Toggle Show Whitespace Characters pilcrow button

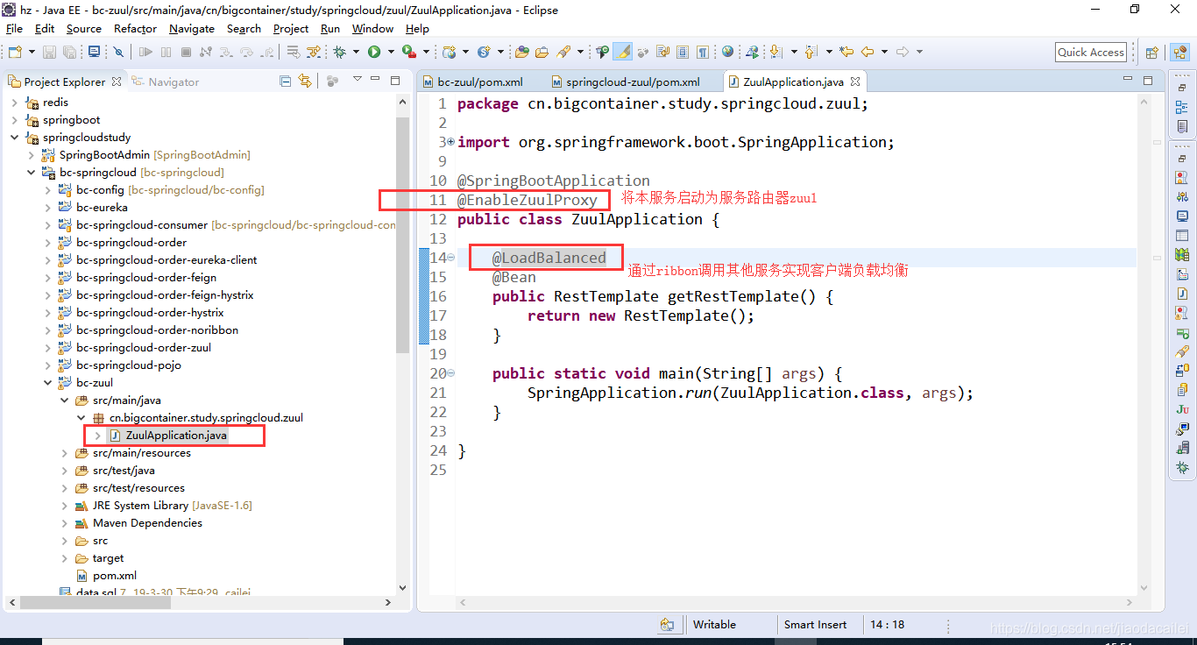pos(702,52)
